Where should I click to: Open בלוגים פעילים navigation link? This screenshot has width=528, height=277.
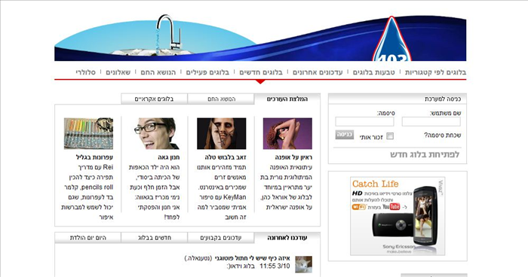pos(207,72)
